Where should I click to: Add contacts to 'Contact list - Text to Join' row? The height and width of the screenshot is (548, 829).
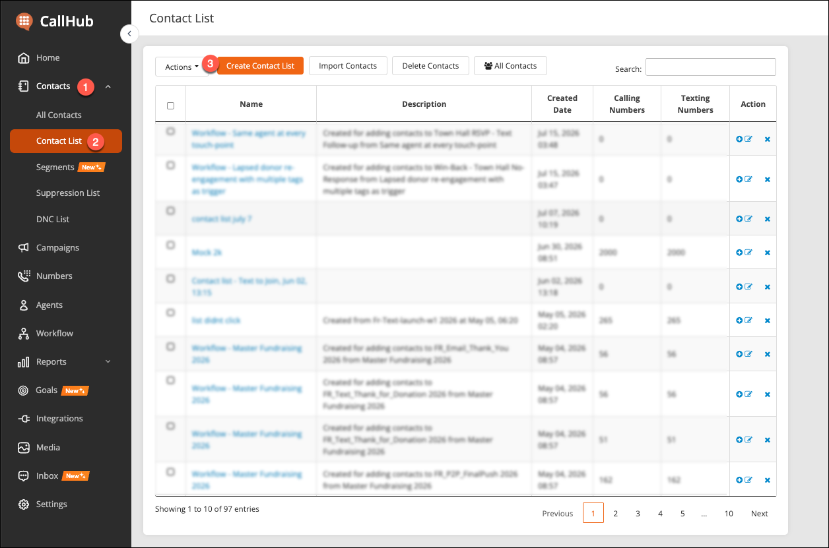pos(739,287)
